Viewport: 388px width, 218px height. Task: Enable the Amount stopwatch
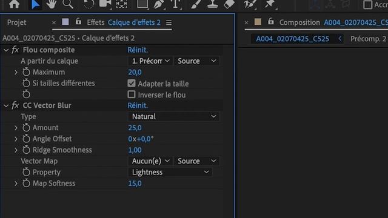point(26,128)
